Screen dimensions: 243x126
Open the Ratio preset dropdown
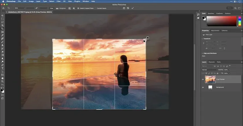coord(19,8)
